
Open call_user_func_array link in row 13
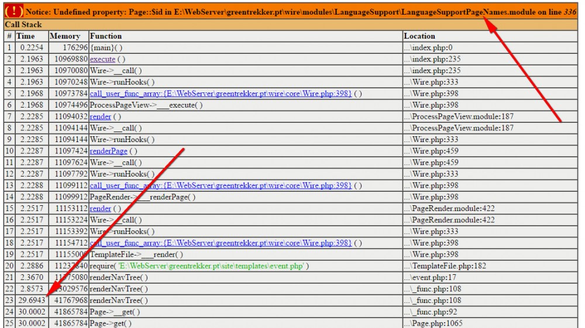(221, 185)
